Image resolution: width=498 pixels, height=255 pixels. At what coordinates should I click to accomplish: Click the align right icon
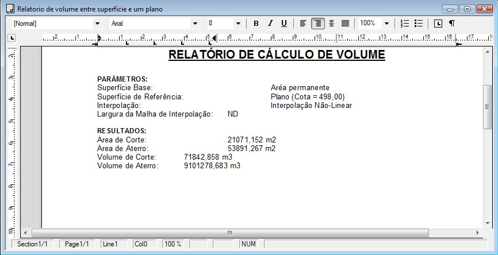coord(317,24)
